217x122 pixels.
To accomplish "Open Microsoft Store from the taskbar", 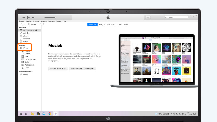I will (x=38, y=114).
